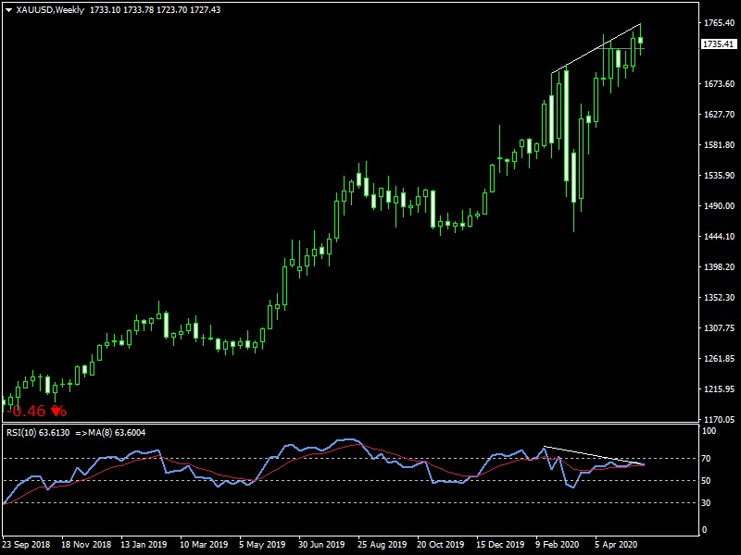Click the 18 Nov 2018 date label
This screenshot has height=555, width=741.
86,545
